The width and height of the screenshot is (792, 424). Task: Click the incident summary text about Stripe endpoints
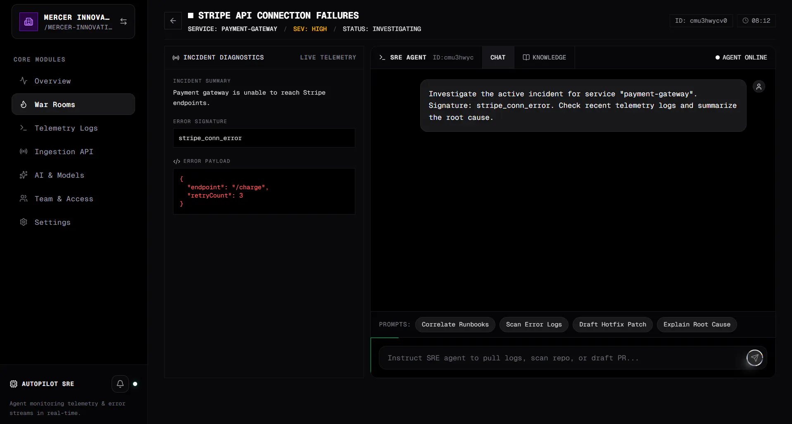pyautogui.click(x=249, y=98)
